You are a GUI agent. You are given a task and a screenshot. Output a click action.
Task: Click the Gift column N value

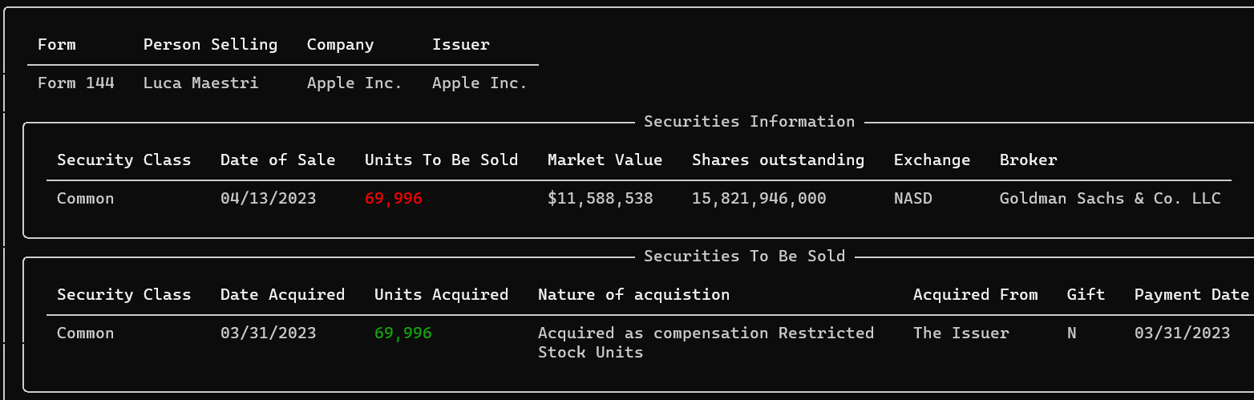(1071, 333)
